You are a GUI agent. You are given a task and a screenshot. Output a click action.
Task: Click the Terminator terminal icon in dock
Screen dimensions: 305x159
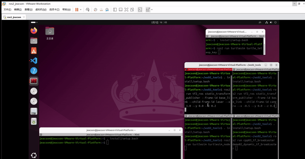click(34, 81)
